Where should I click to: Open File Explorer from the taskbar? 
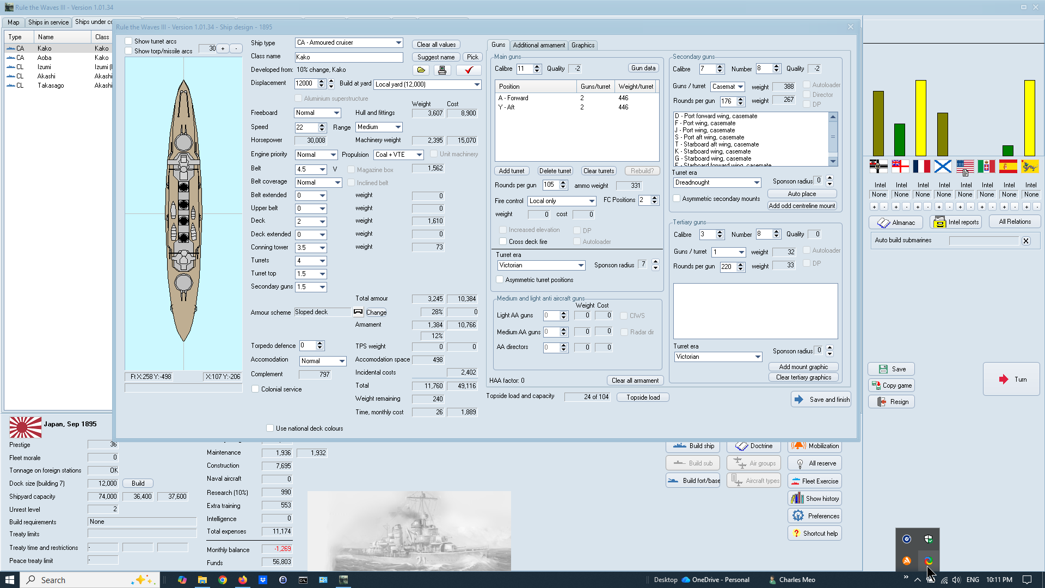tap(202, 580)
